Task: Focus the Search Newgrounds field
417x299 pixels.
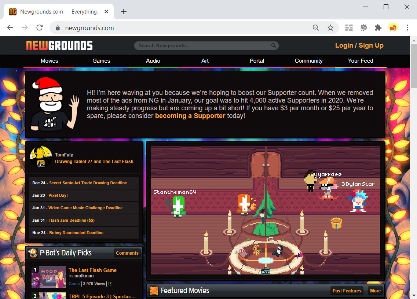Action: tap(206, 45)
